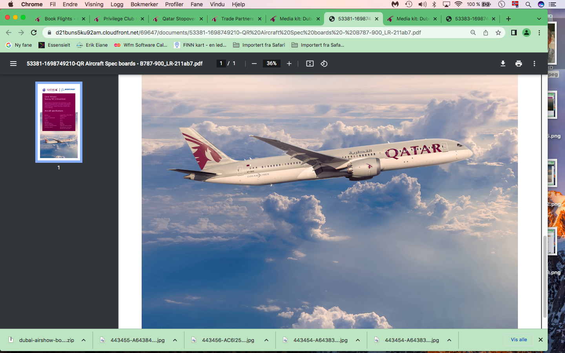This screenshot has height=353, width=565.
Task: Open FINN kart bookmark
Action: [x=200, y=45]
